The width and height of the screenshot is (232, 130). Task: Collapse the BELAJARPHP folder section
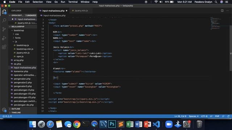[22, 26]
